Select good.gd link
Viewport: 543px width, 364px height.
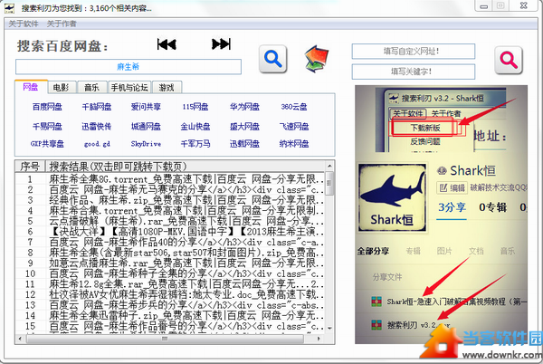click(x=97, y=144)
